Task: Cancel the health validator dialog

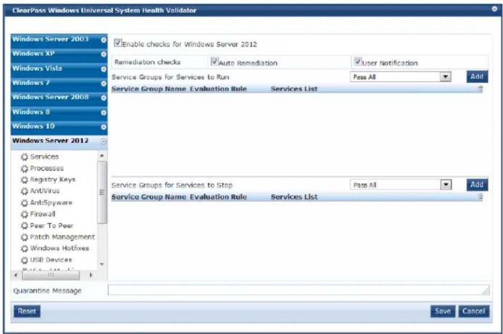Action: coord(474,311)
